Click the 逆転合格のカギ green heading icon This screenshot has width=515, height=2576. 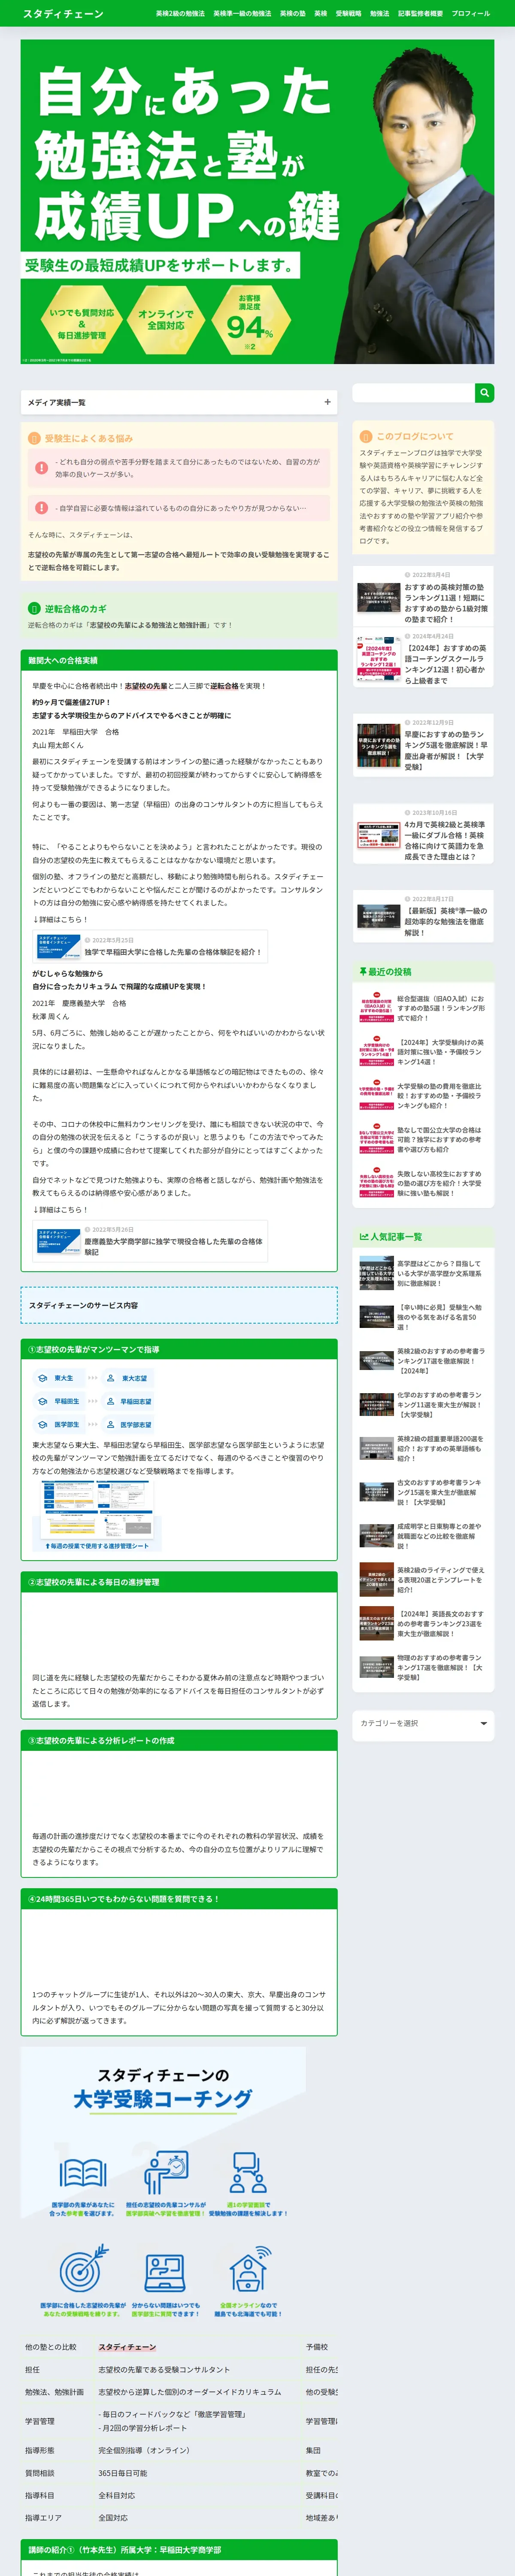[34, 608]
